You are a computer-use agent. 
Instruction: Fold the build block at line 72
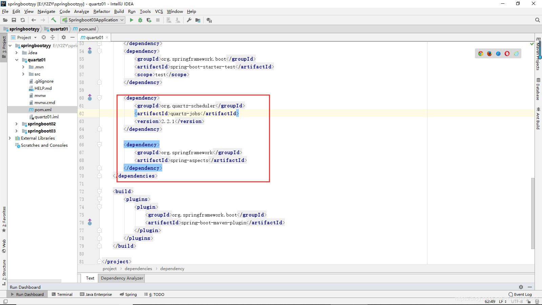[x=100, y=191]
